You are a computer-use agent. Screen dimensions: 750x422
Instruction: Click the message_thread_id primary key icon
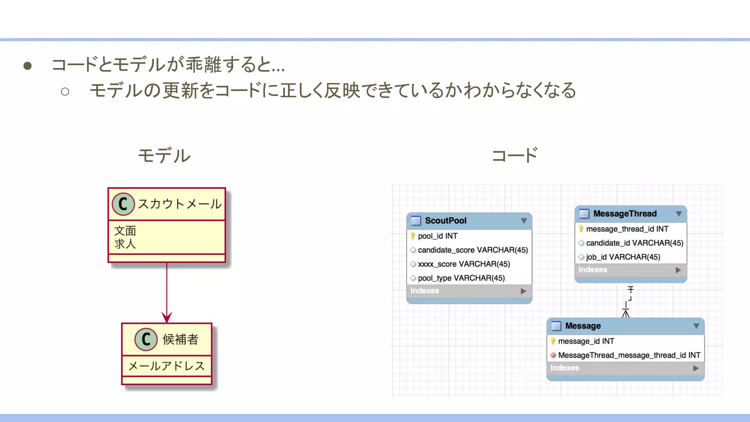[x=581, y=229]
